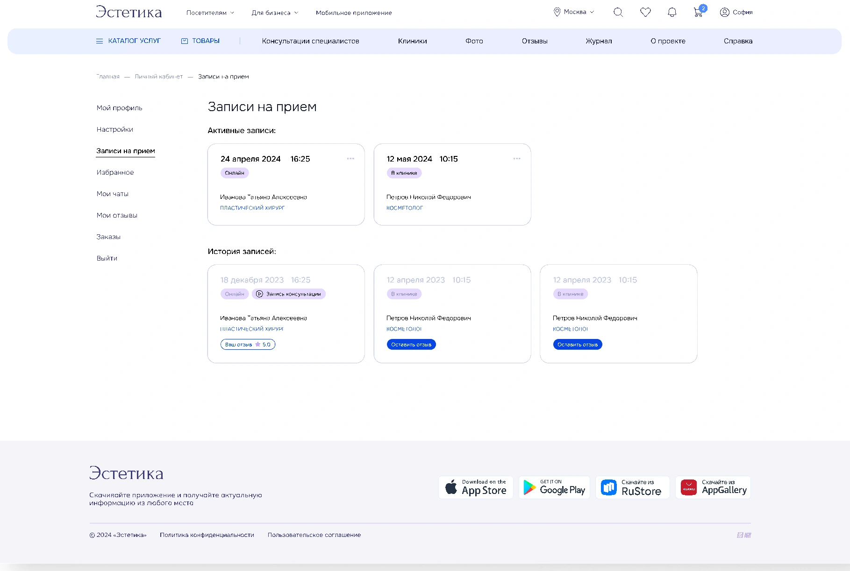Expand the Посетителям dropdown
Image resolution: width=850 pixels, height=571 pixels.
[x=210, y=13]
